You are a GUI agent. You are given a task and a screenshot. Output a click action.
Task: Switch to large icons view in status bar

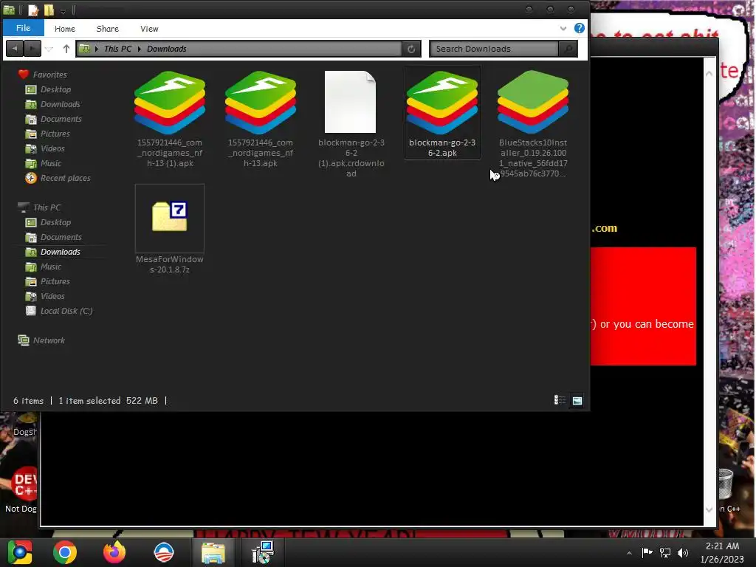pos(577,400)
